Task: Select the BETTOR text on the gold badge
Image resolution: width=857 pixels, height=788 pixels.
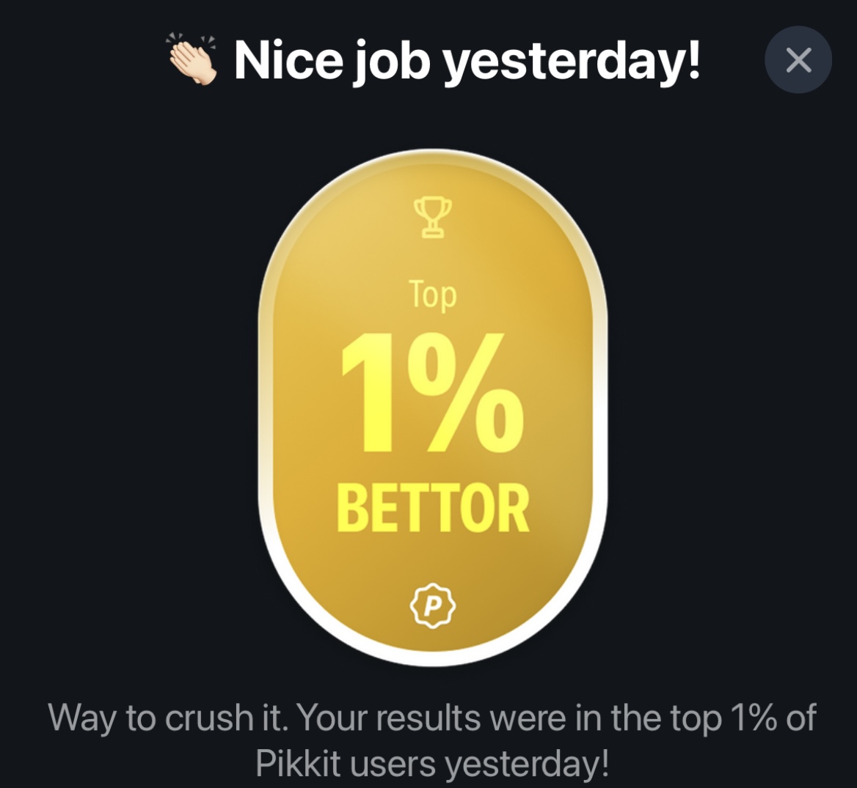Action: (433, 508)
